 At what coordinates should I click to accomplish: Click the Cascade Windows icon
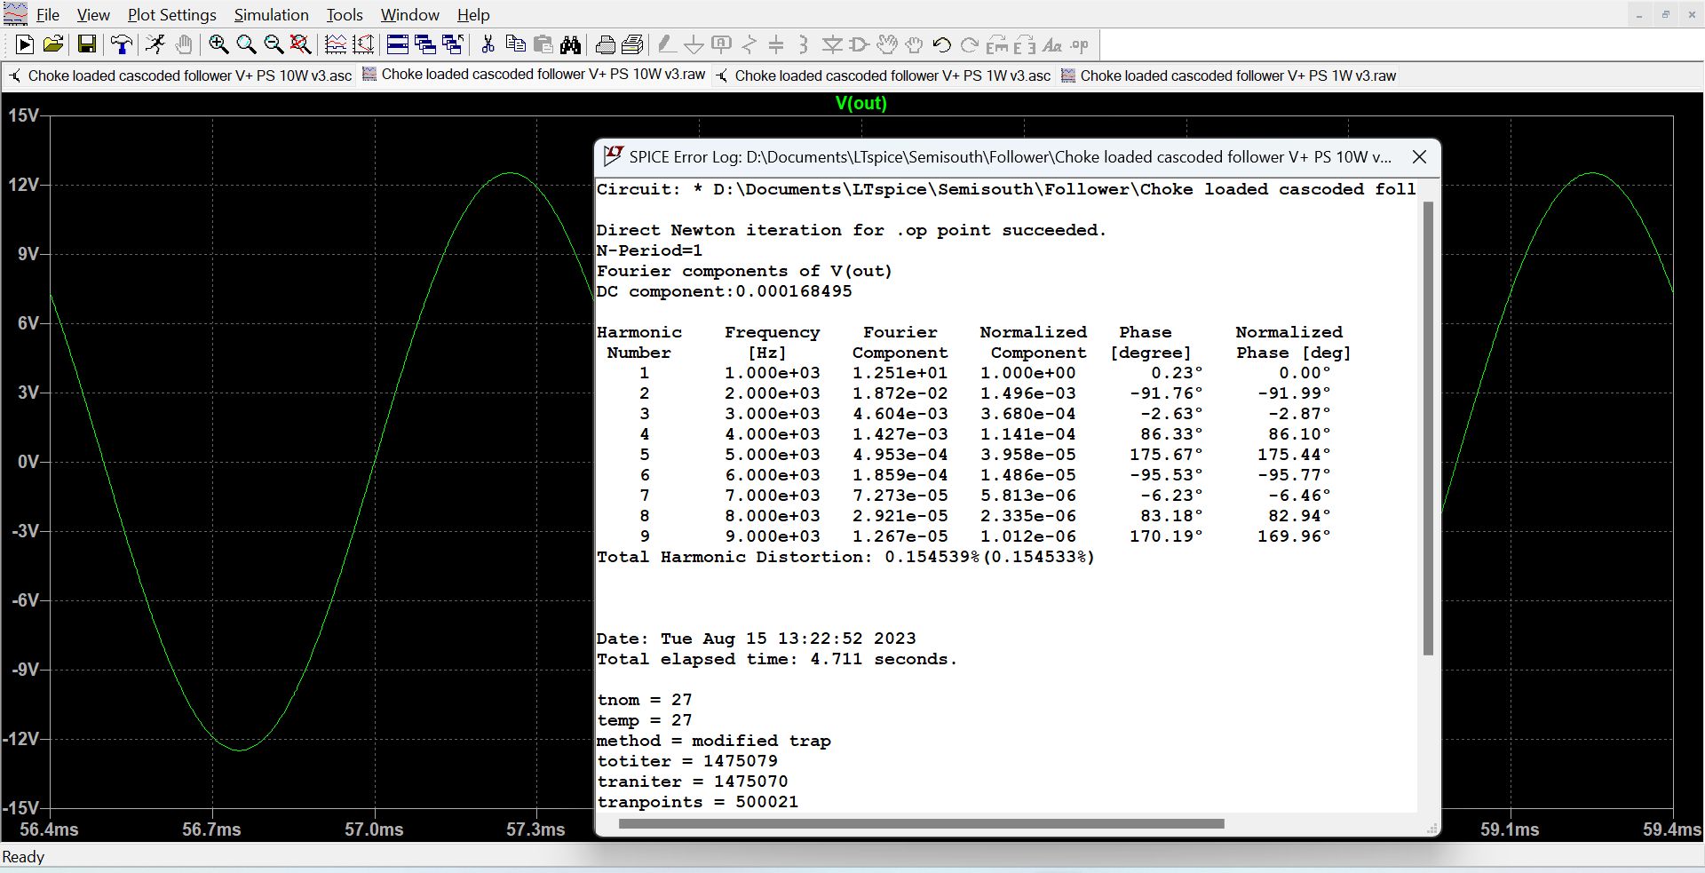coord(425,44)
